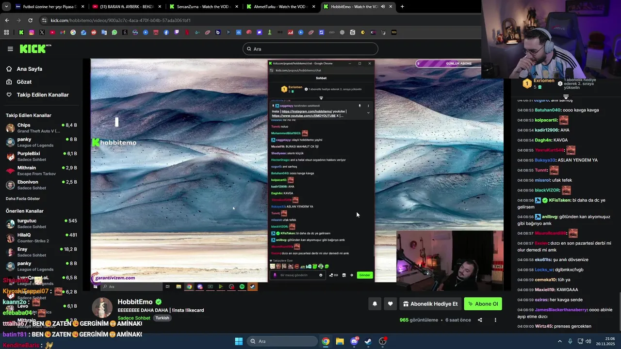Go to Ana Sayfa in the sidebar
Screen dimensions: 621x349
pos(30,69)
